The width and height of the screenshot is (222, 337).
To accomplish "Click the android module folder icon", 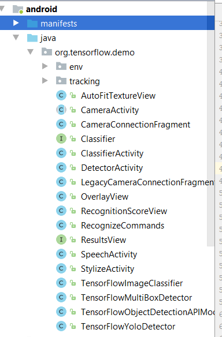I will point(18,9).
